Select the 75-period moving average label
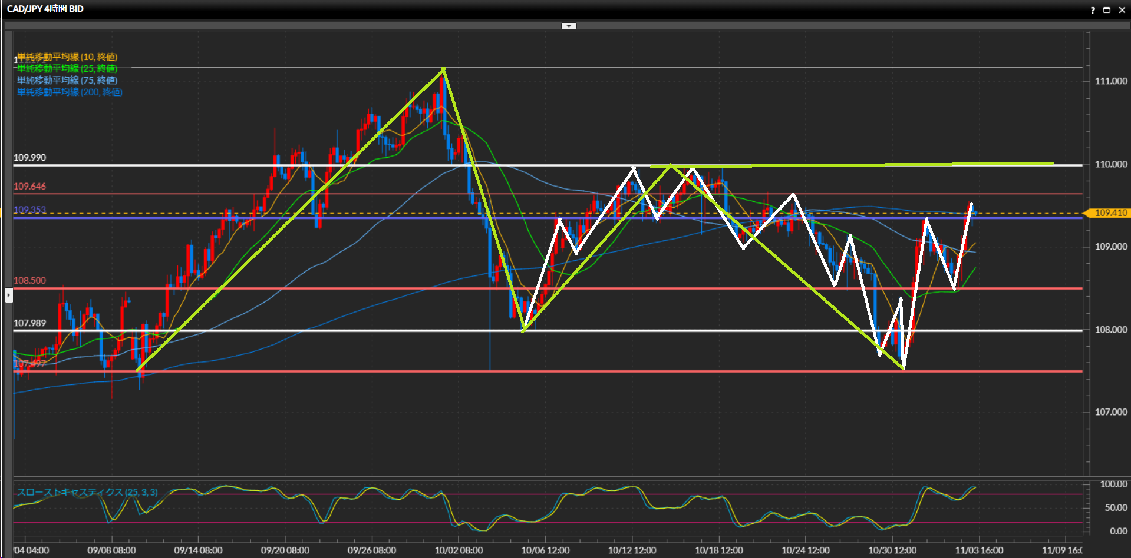Viewport: 1131px width, 558px height. (67, 81)
